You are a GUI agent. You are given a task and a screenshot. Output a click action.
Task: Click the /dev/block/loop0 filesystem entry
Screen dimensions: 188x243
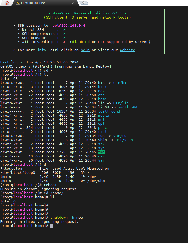(18, 173)
